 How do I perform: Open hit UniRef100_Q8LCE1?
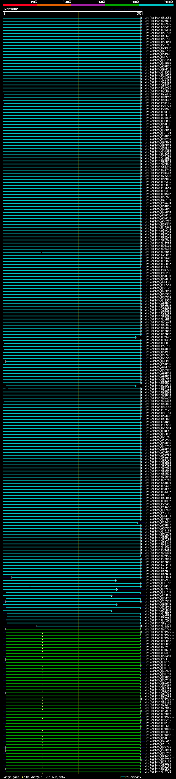tap(158, 18)
